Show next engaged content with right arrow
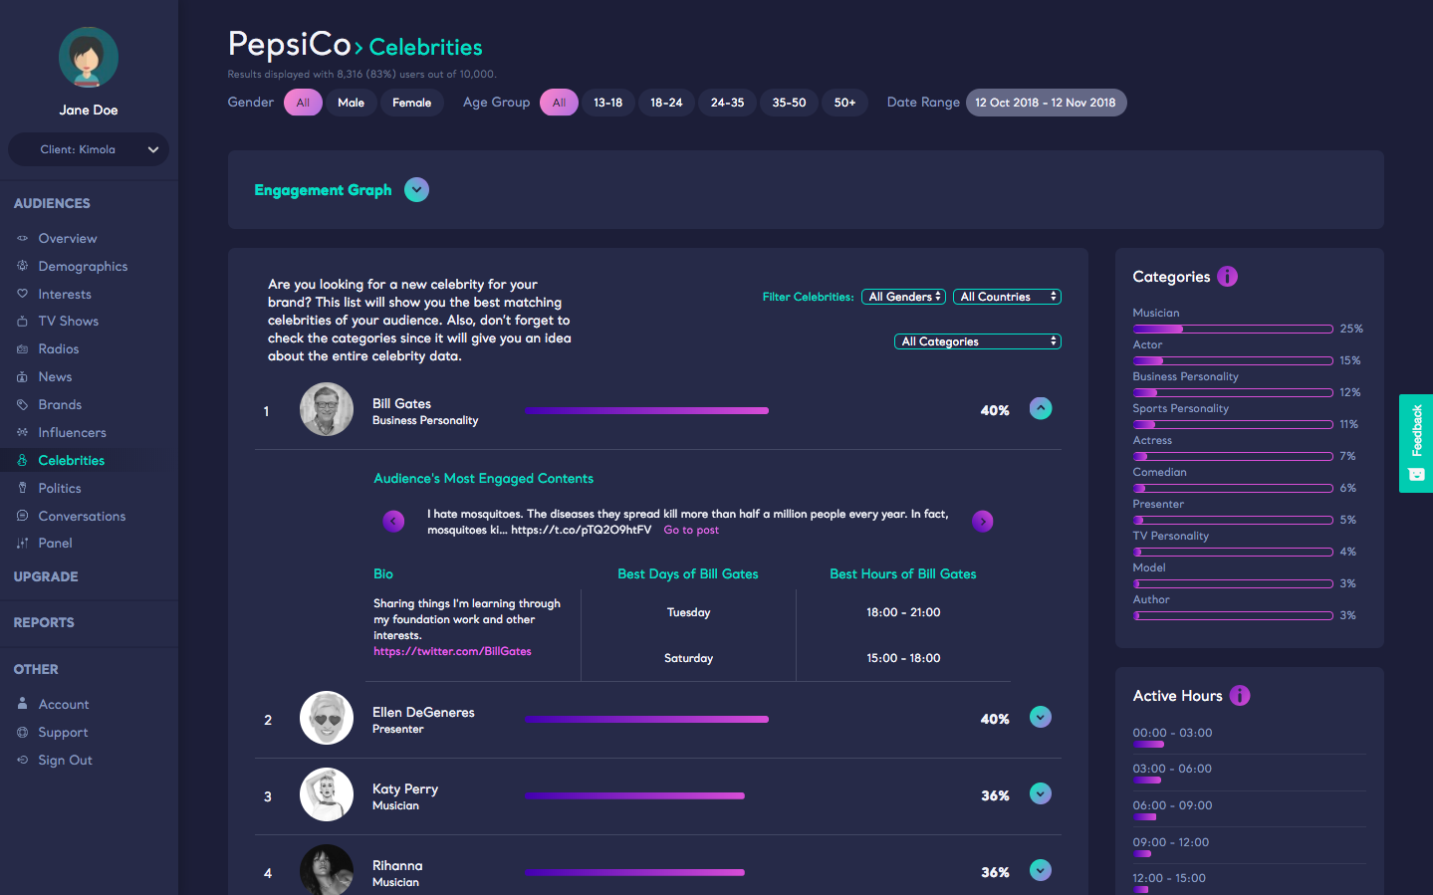This screenshot has height=895, width=1433. (983, 521)
